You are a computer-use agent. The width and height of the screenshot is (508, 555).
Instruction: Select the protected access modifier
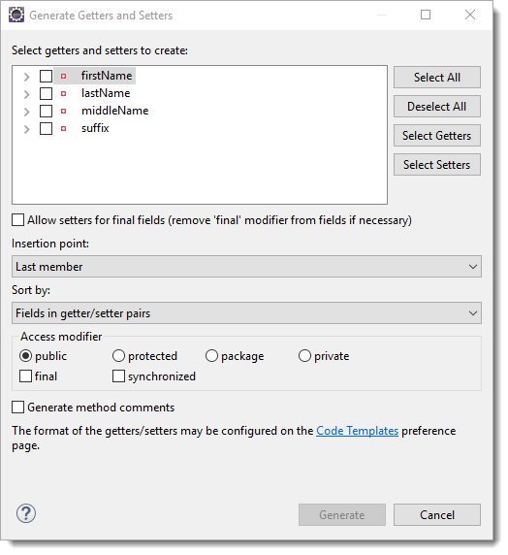118,356
